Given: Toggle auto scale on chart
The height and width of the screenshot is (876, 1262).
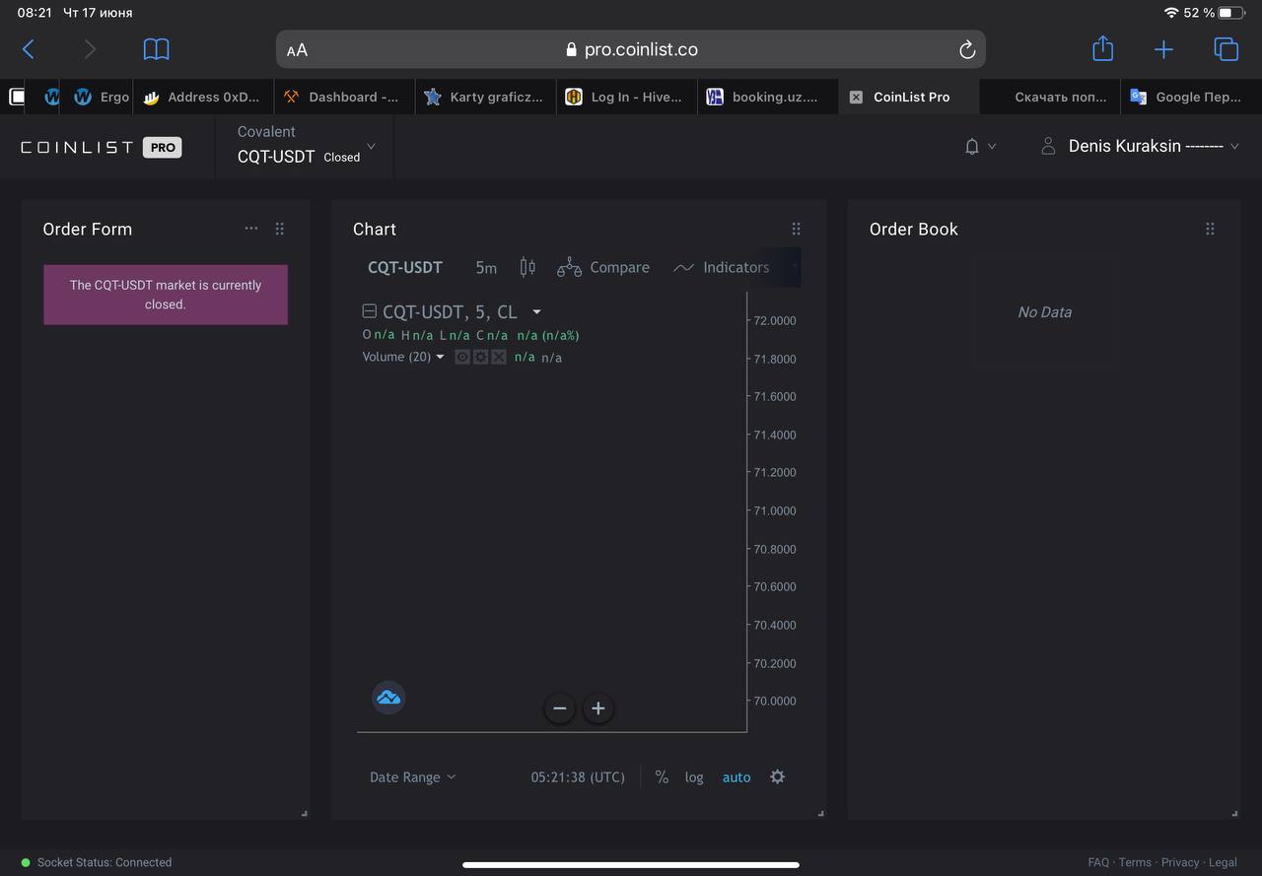Looking at the screenshot, I should pos(736,777).
